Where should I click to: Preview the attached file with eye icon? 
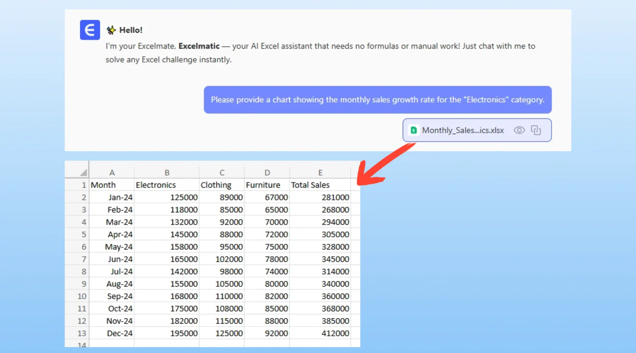click(519, 130)
